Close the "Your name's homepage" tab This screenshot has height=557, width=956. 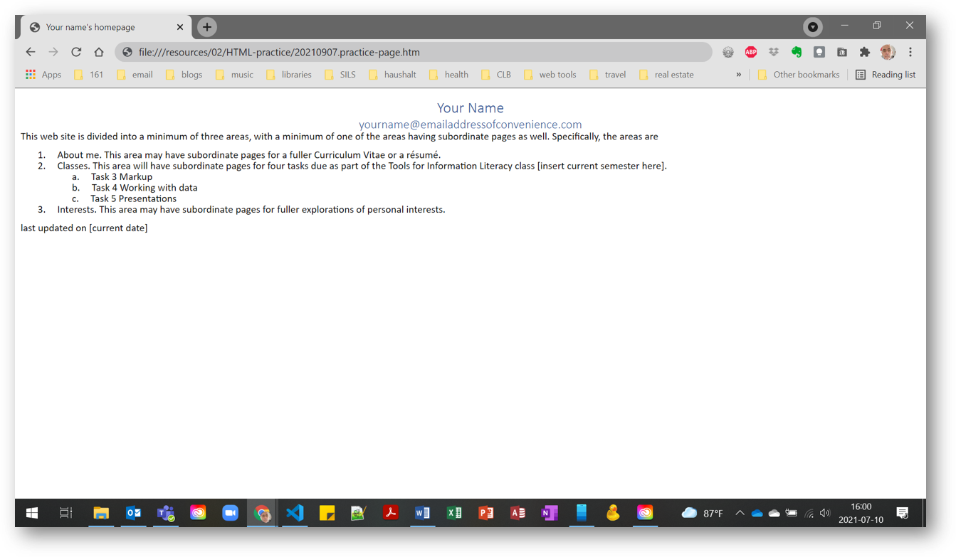pyautogui.click(x=179, y=27)
